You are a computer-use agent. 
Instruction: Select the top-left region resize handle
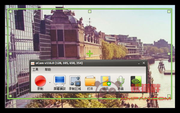tap(10, 11)
